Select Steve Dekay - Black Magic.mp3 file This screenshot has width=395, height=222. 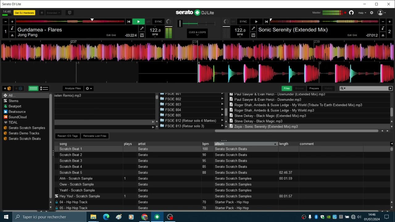[309, 121]
